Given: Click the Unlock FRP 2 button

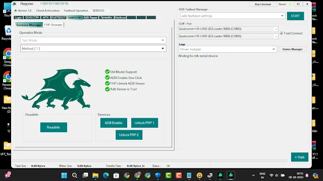Looking at the screenshot, I should (x=129, y=135).
